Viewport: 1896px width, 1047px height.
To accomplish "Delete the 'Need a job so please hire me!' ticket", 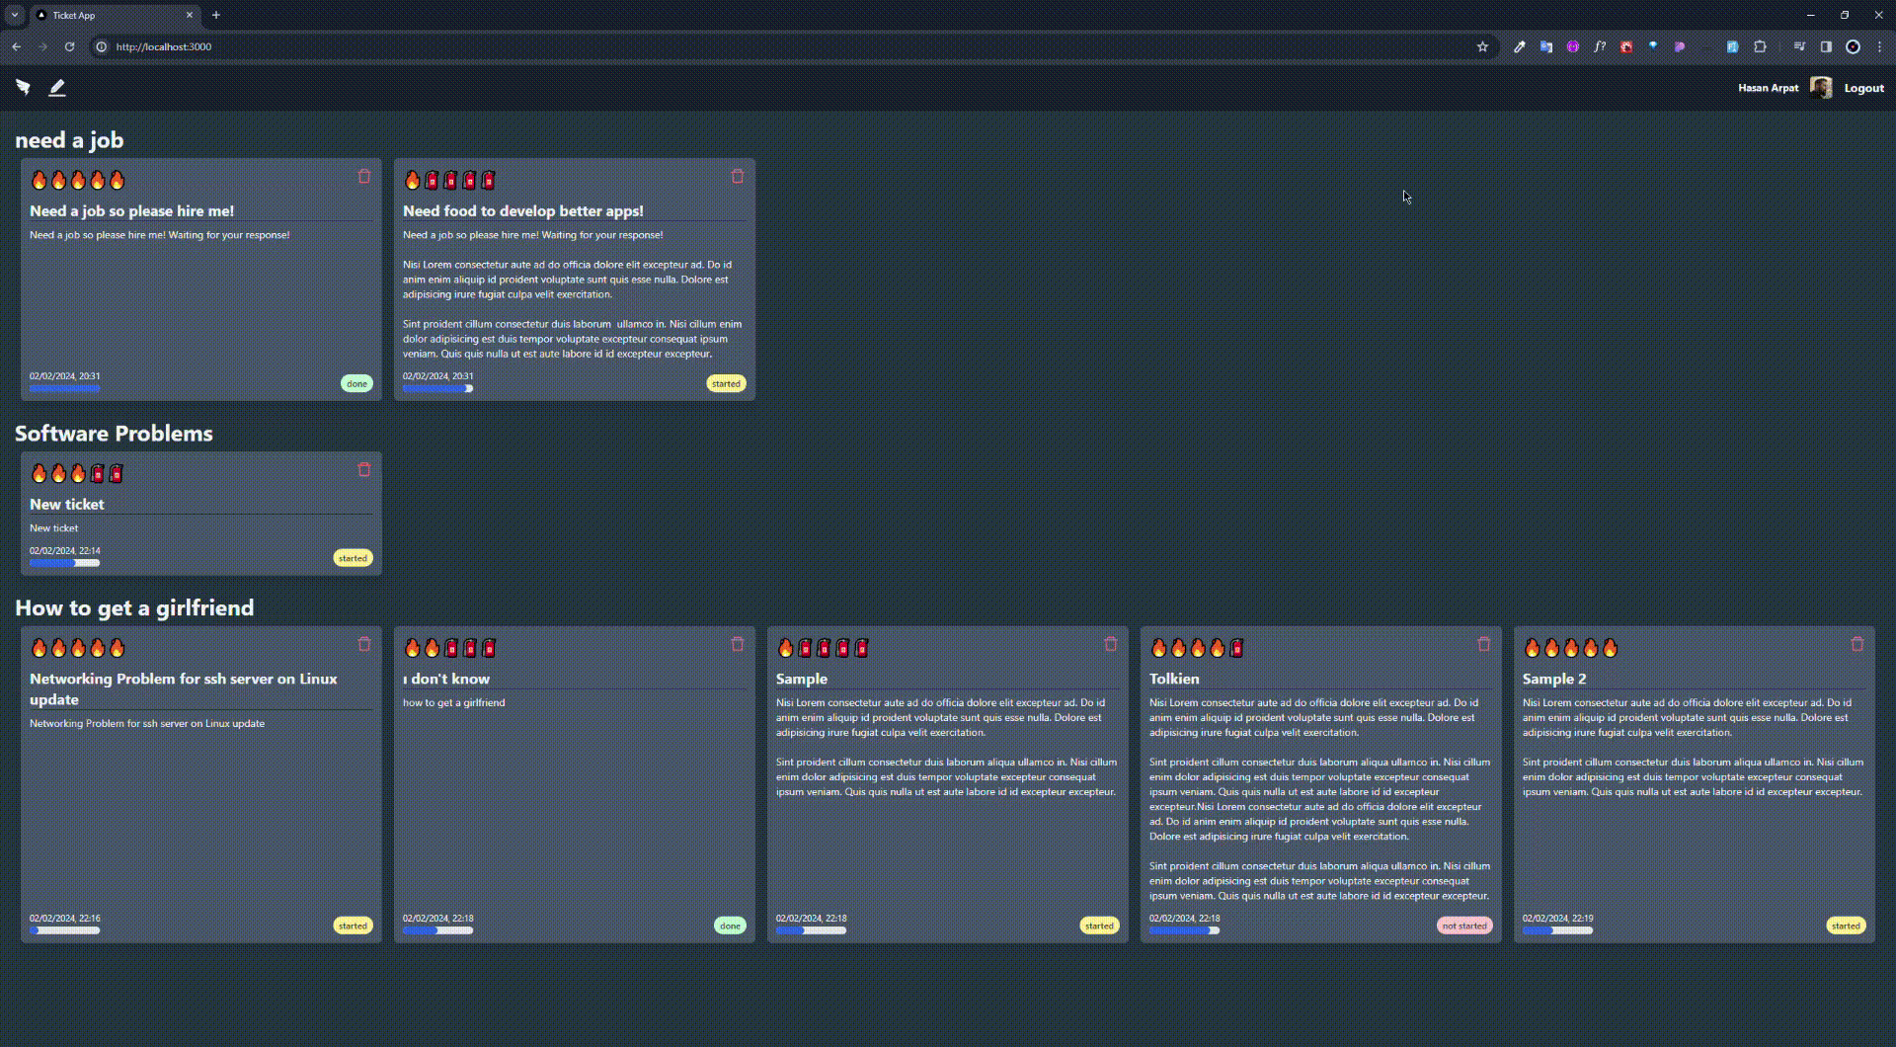I will tap(364, 176).
